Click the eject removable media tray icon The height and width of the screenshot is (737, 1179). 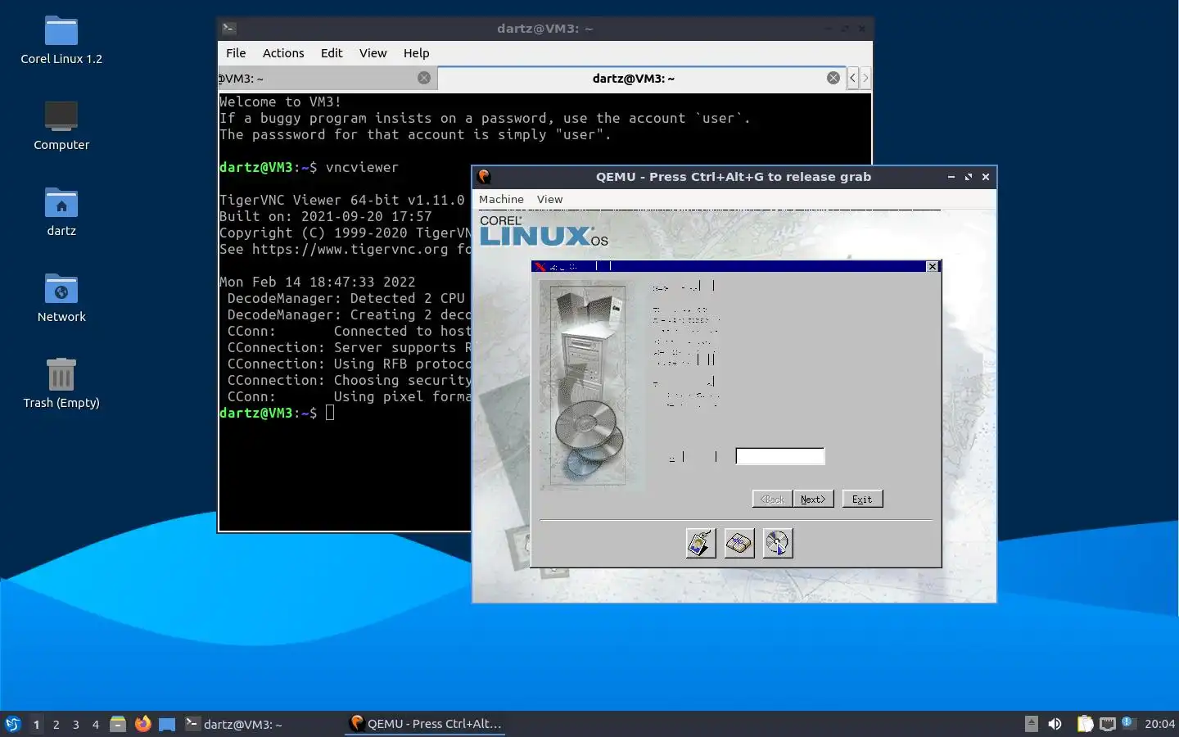[1032, 724]
